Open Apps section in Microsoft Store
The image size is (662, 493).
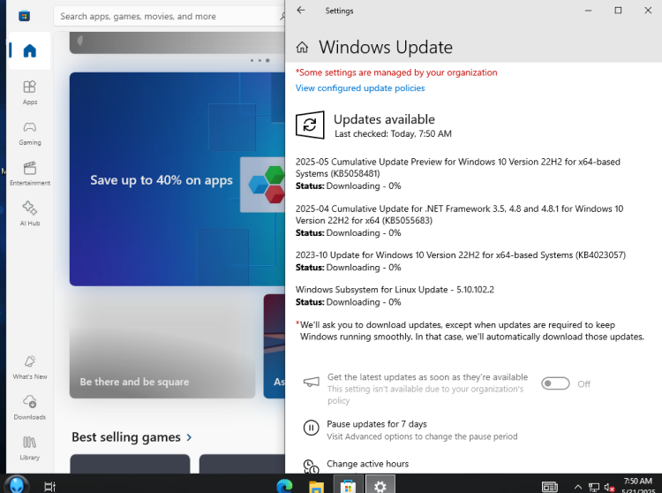(x=29, y=92)
